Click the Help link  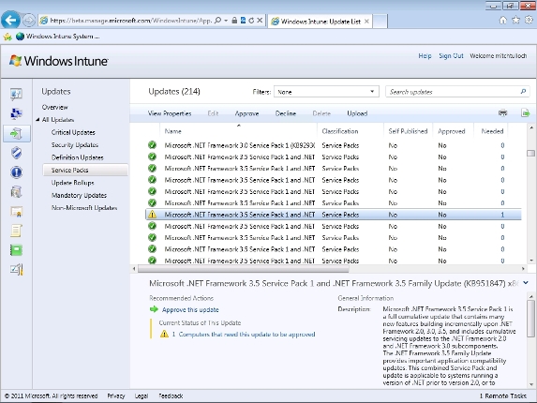coord(425,56)
